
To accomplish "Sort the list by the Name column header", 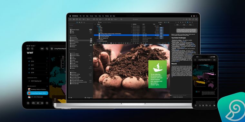I will coord(99,24).
